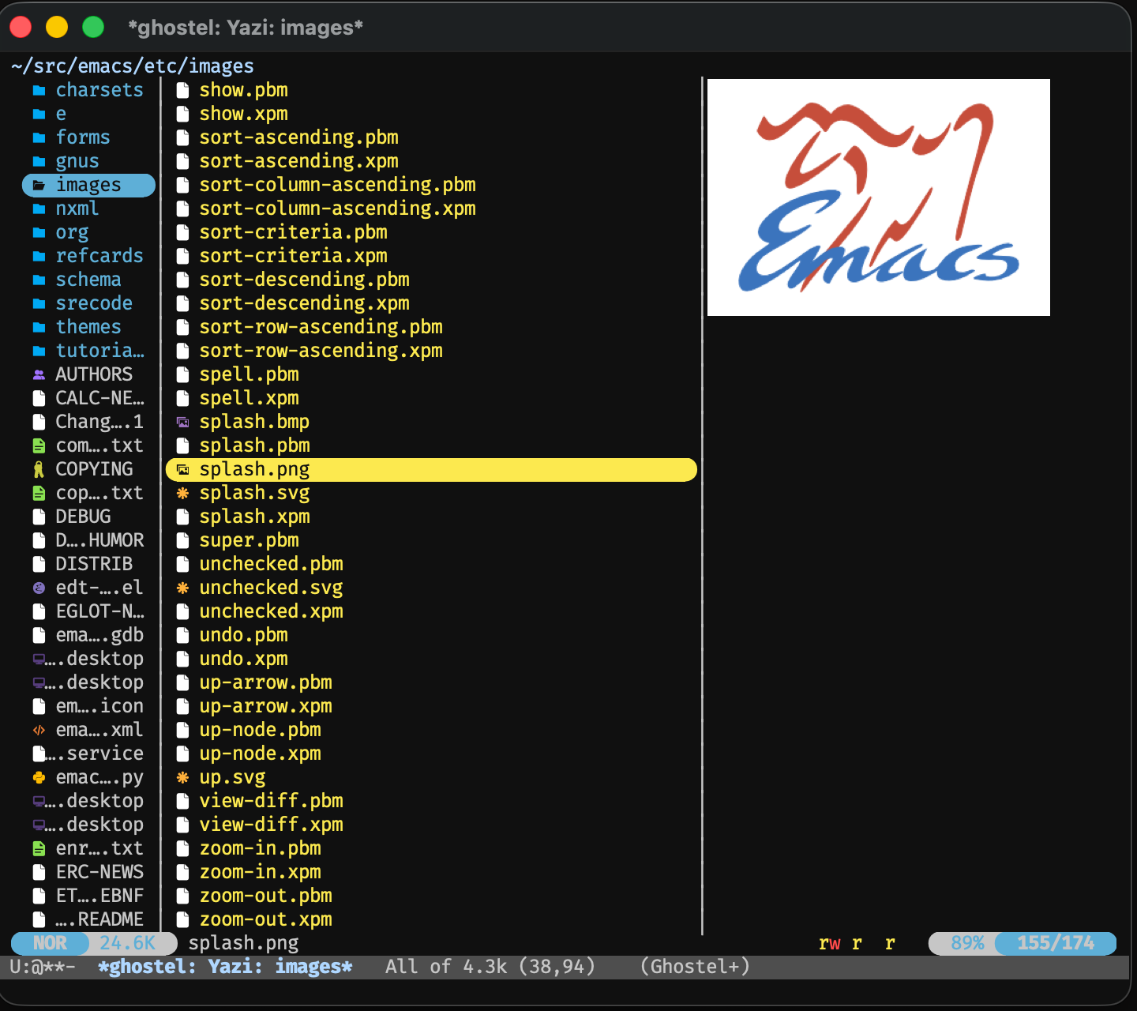Image resolution: width=1137 pixels, height=1011 pixels.
Task: Click the folder icon next to srecode
Action: [39, 304]
